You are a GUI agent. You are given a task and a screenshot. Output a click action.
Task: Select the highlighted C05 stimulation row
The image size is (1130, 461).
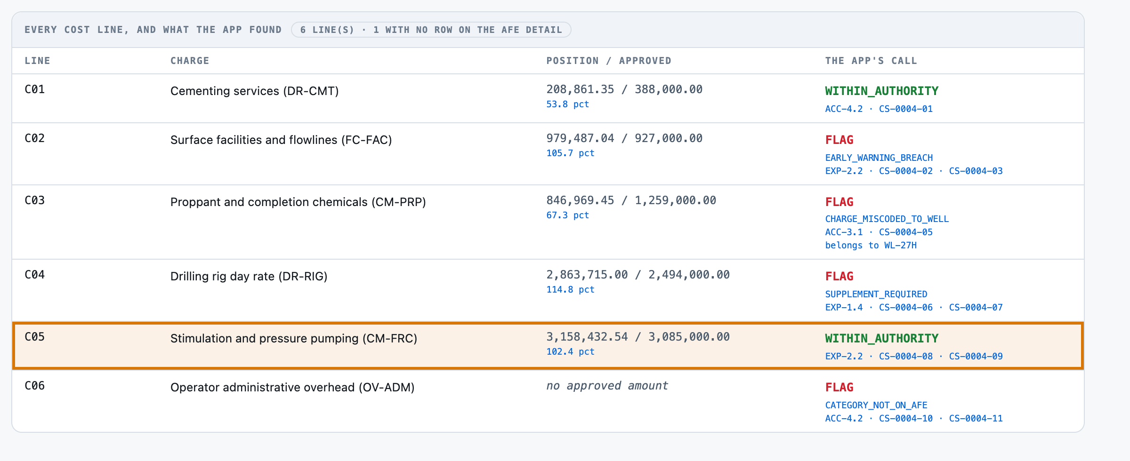point(548,346)
